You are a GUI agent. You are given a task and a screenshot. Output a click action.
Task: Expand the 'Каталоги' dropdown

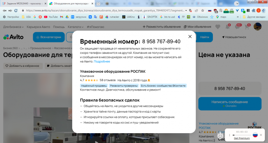click(75, 27)
